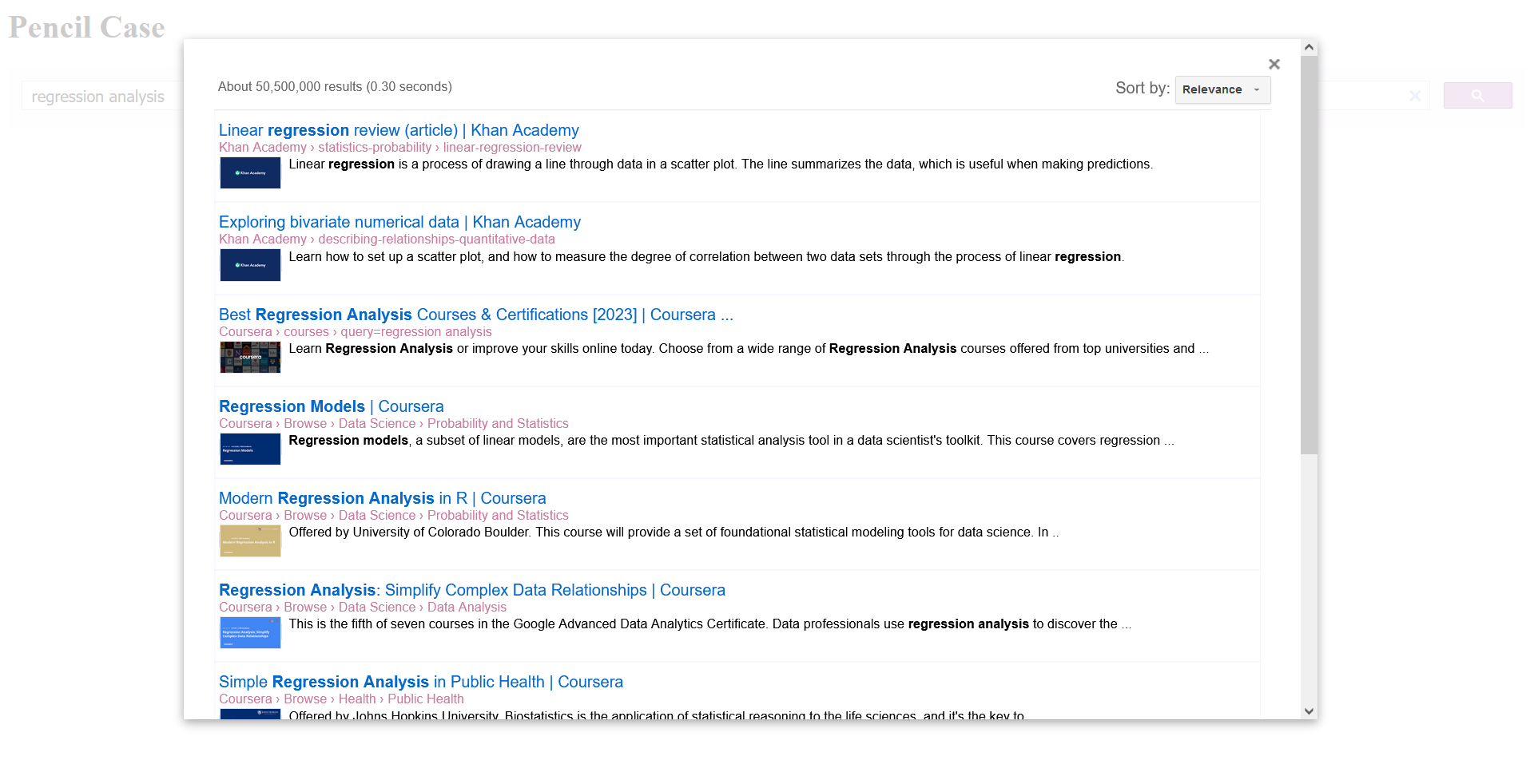Screen dimensions: 1534x768
Task: Click breadcrumb under Modern Regression Analysis in R
Action: [394, 516]
